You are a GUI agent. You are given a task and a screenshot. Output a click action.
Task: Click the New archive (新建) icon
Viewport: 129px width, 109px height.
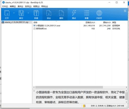tap(36, 13)
